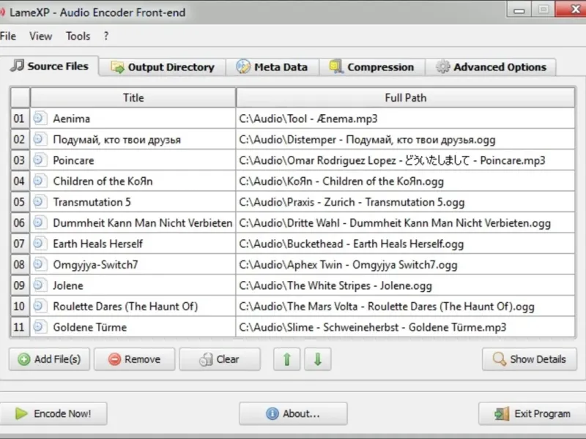This screenshot has height=439, width=586.
Task: Select path 'C:\Audio\KoЯn - Children of the KoЯn.ogg'
Action: 341,181
